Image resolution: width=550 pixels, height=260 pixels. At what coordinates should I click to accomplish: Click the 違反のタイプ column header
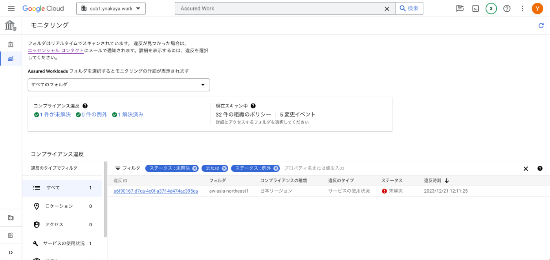pos(341,181)
